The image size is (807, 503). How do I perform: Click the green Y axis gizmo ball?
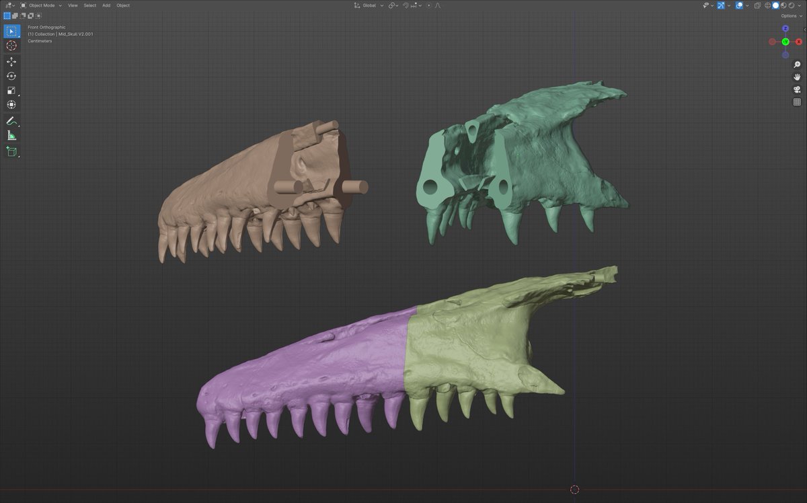[785, 42]
